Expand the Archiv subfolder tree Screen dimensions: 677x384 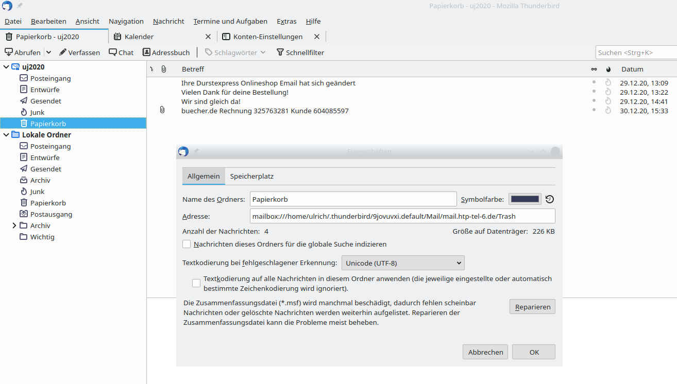[14, 225]
